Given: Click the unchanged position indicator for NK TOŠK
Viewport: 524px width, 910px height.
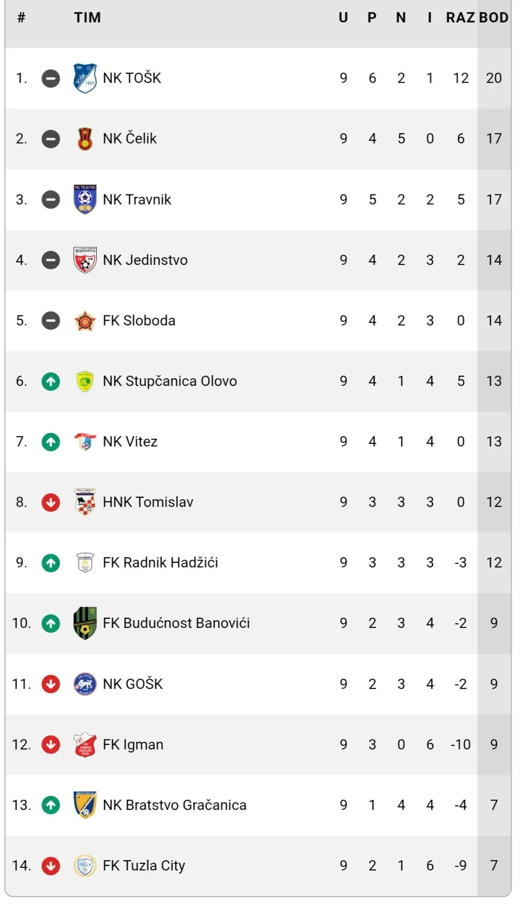Looking at the screenshot, I should coord(51,78).
